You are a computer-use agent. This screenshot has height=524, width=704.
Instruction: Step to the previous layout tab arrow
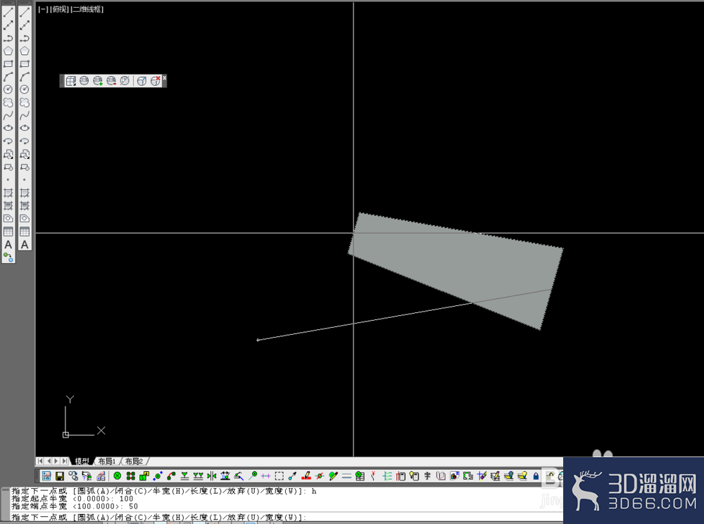49,461
